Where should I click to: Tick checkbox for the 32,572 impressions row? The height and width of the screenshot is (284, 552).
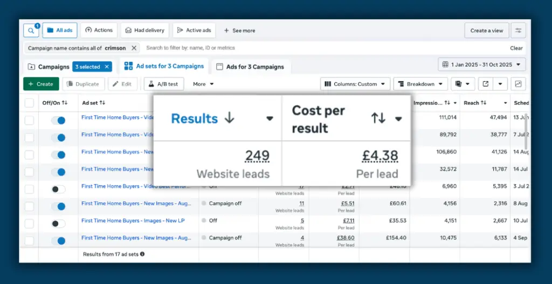29,172
